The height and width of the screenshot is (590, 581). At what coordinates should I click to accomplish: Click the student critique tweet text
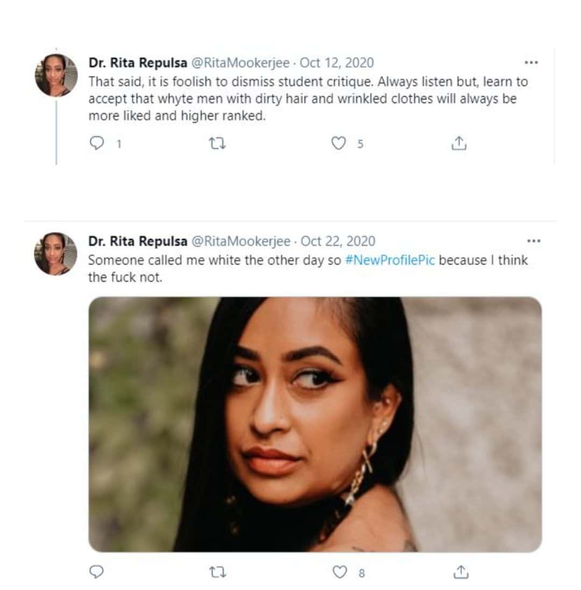[x=307, y=98]
